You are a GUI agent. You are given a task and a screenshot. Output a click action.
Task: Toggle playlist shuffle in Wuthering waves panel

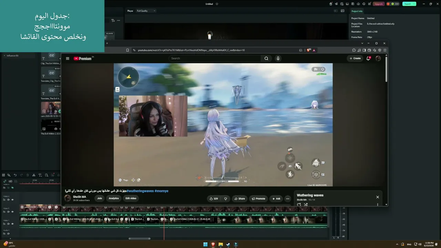(x=306, y=205)
